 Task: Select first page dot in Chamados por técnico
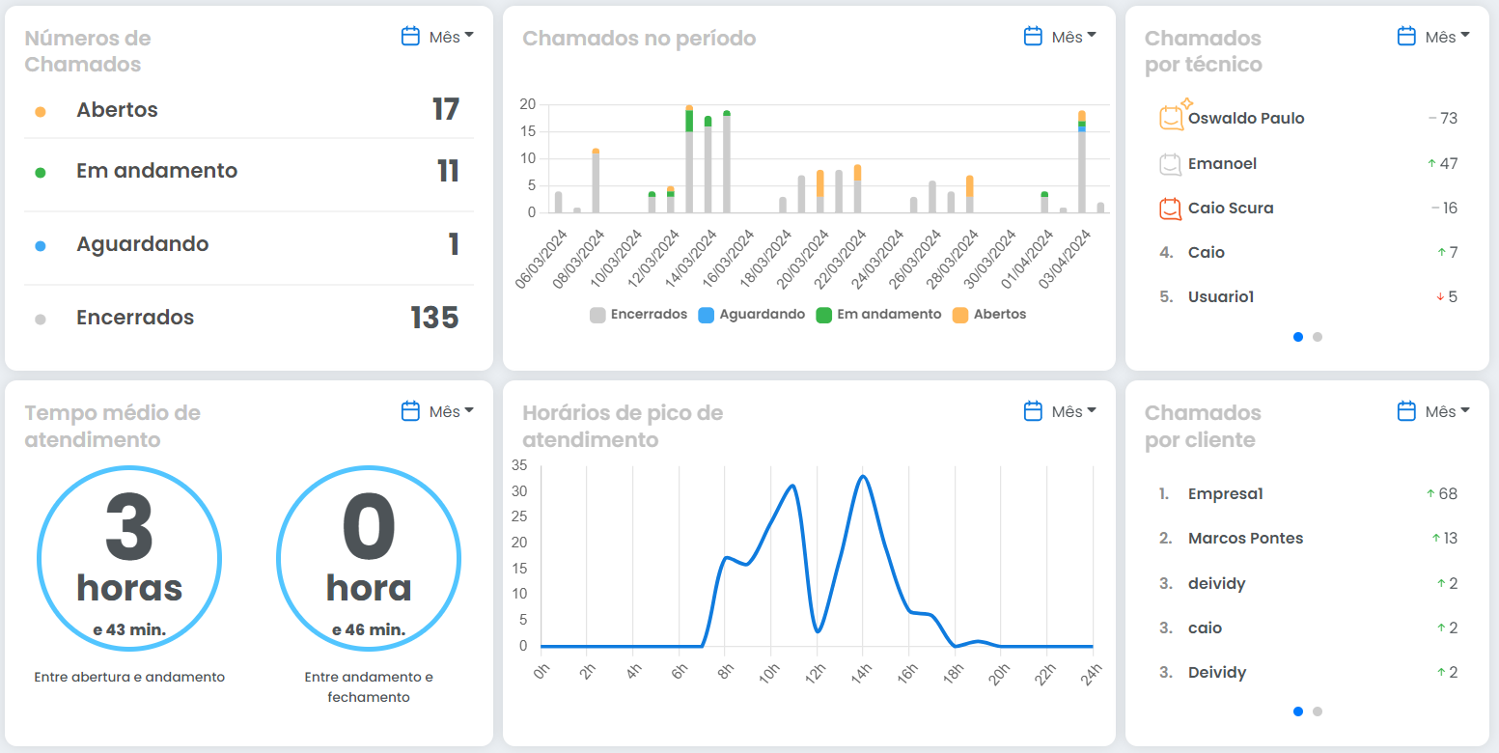coord(1298,337)
